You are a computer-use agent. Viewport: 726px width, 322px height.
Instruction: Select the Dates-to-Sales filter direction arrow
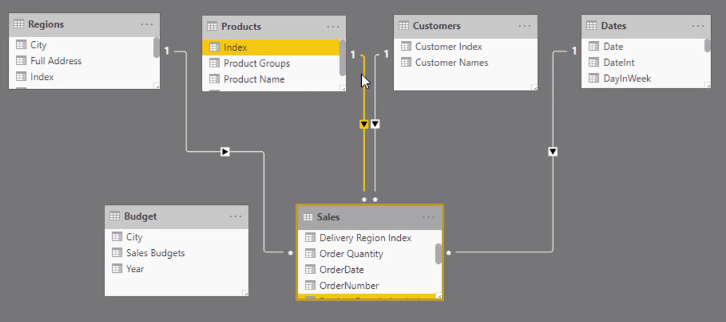[553, 152]
